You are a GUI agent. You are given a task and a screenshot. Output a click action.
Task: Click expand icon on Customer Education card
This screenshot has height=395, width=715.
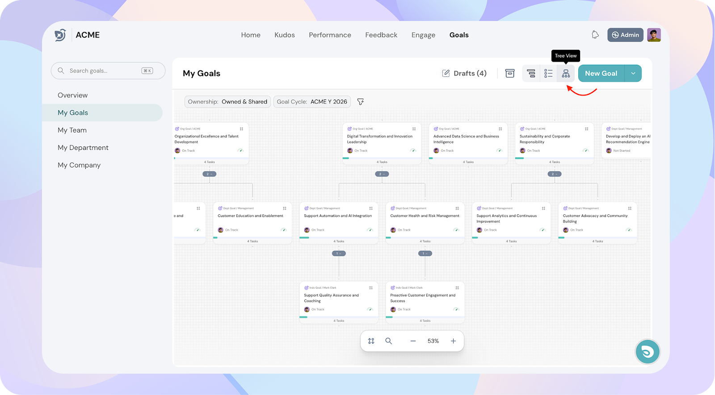click(x=285, y=208)
